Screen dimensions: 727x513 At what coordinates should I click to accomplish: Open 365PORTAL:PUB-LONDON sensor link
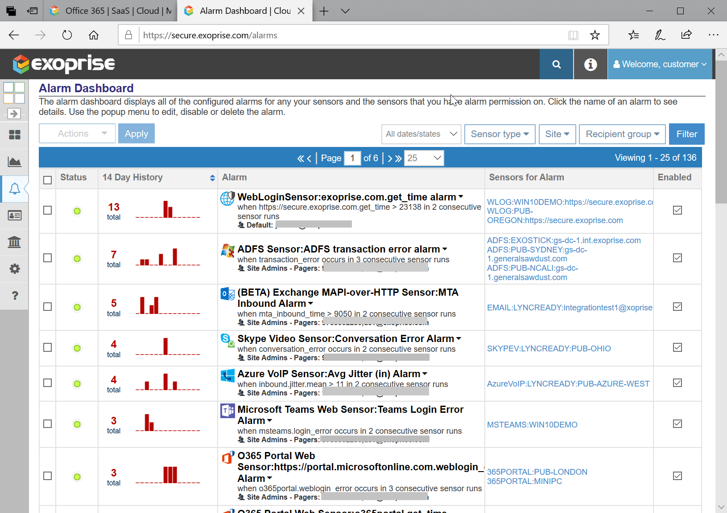click(537, 472)
